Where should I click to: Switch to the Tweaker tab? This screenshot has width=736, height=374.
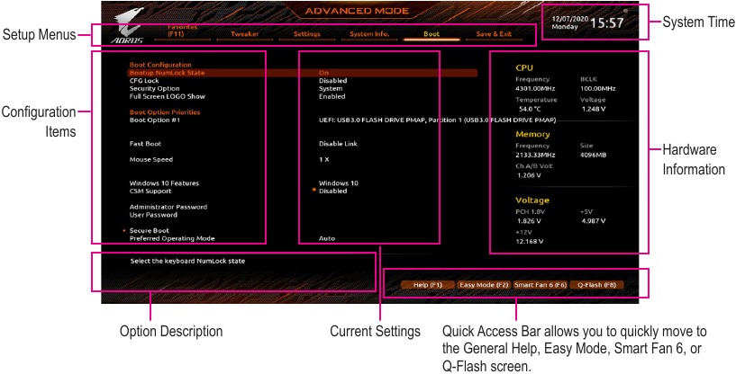coord(244,34)
